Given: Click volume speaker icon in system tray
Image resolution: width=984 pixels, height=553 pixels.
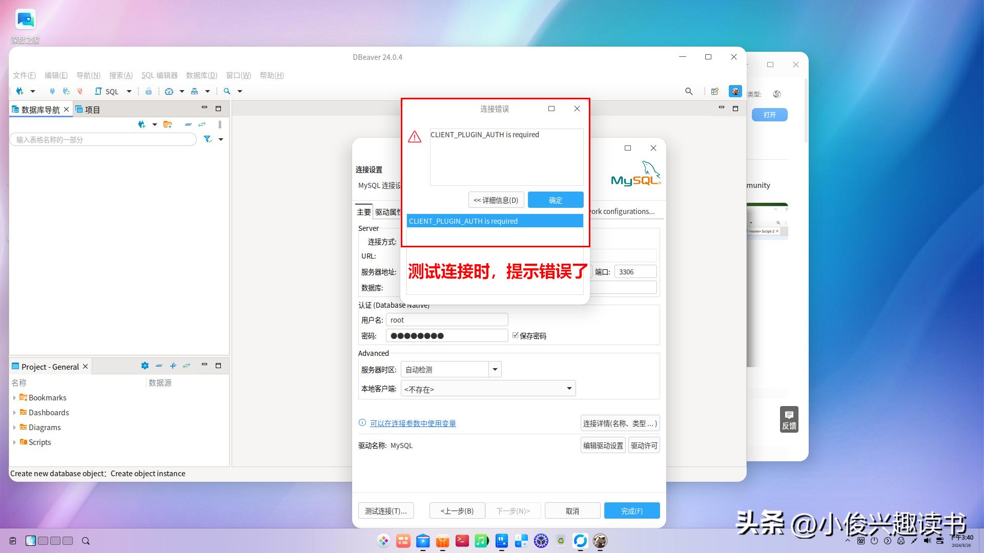Looking at the screenshot, I should pos(927,541).
